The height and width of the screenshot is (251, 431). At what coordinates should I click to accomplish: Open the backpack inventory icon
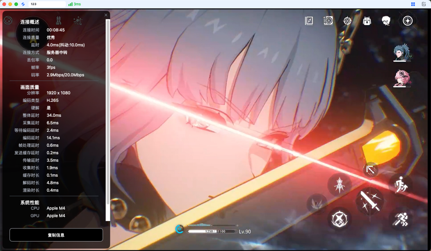point(367,21)
